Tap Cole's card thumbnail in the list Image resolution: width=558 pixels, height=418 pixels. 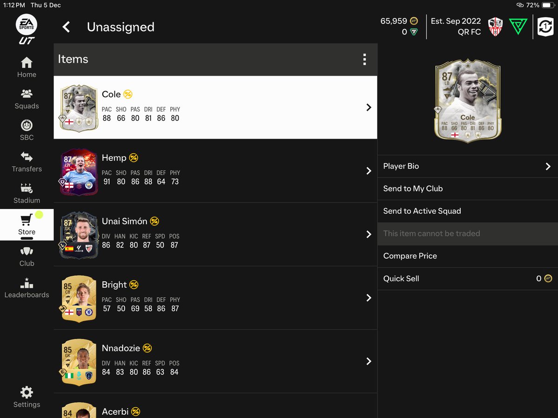(x=79, y=108)
